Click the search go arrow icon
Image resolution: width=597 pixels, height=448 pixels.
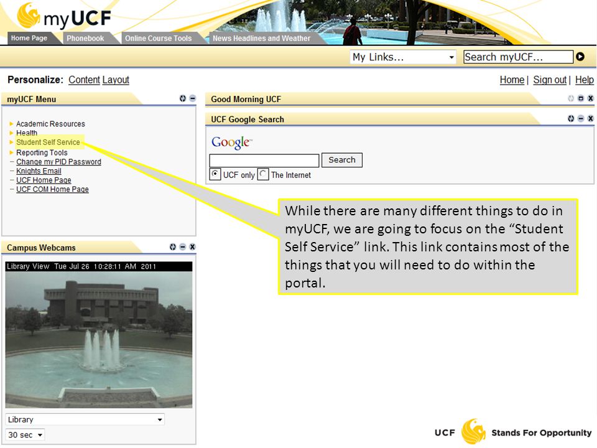click(x=580, y=57)
